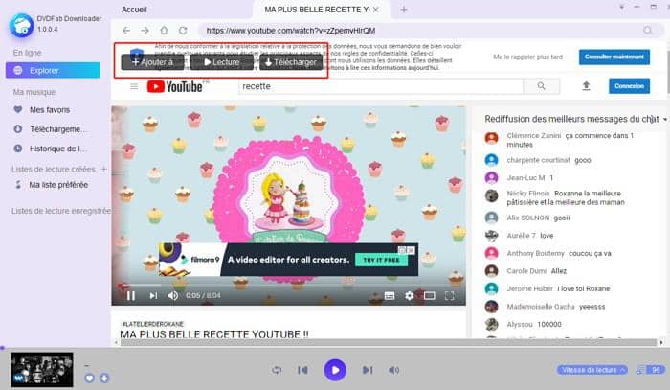670x390 pixels.
Task: Mute the YouTube video volume
Action: point(172,295)
